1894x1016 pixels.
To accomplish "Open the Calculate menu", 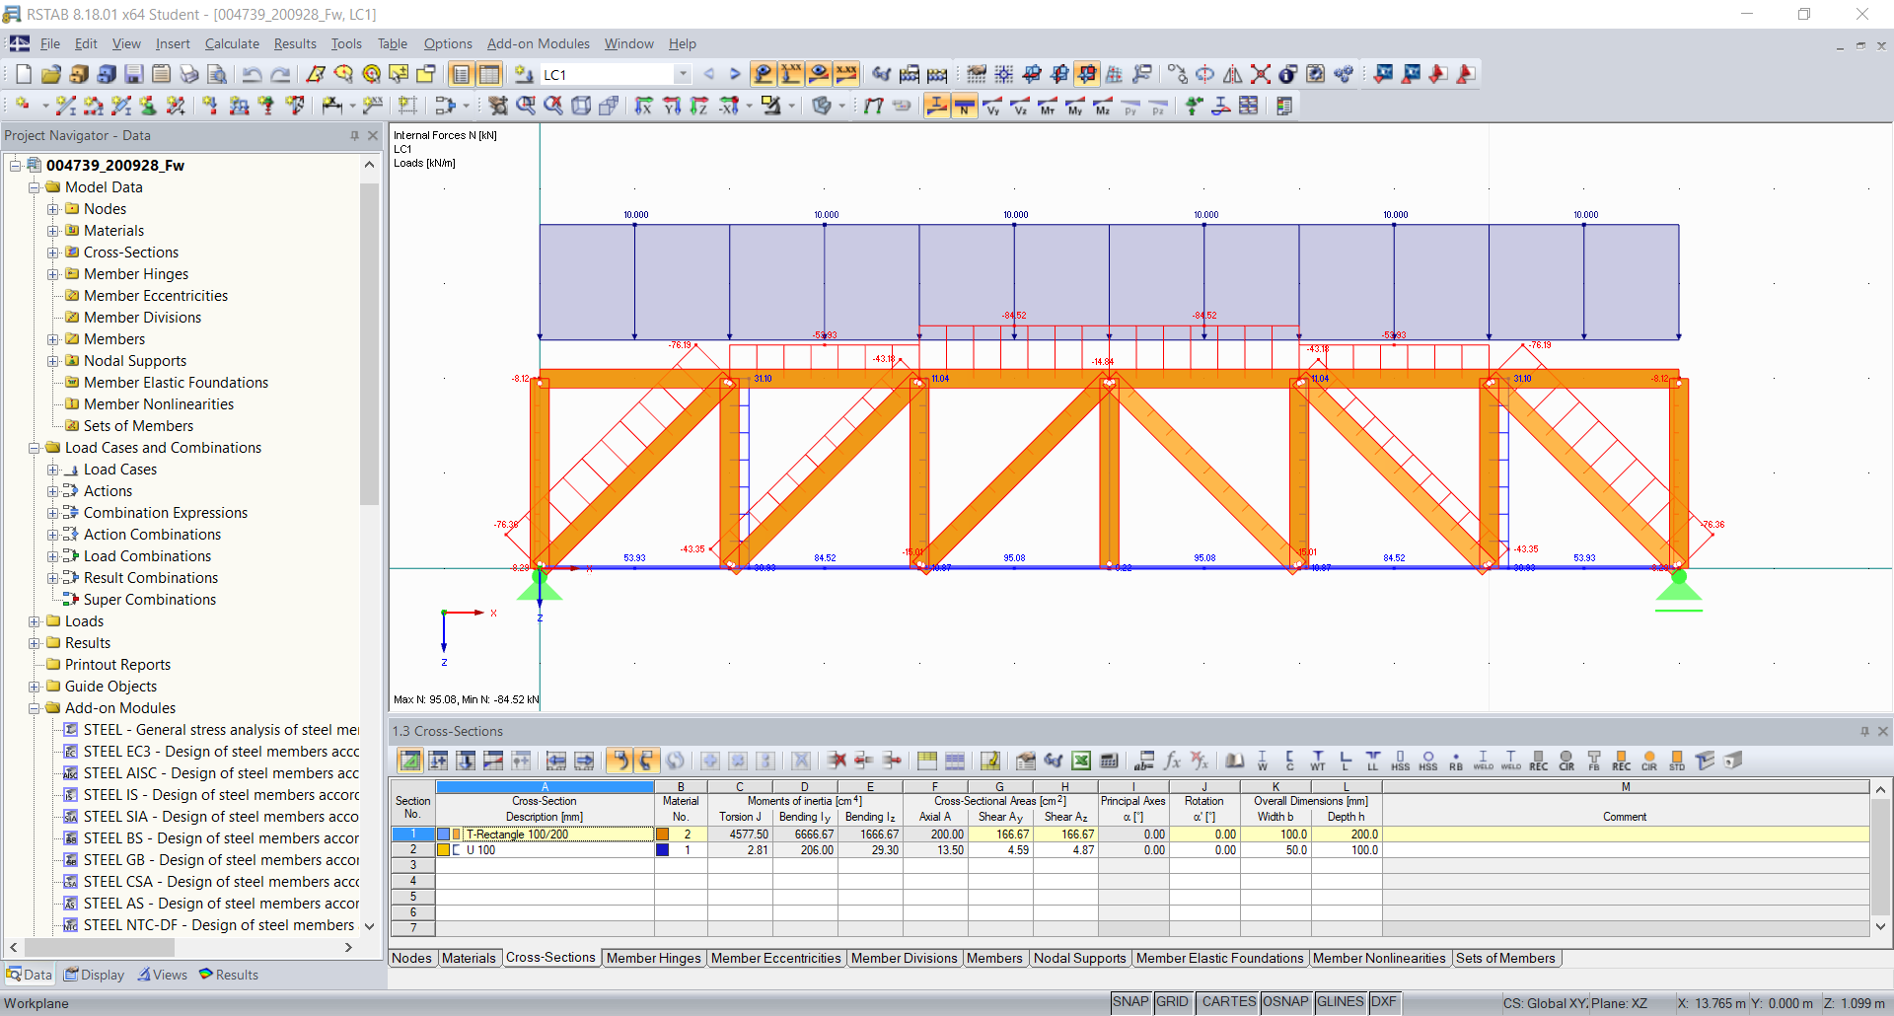I will coord(232,44).
